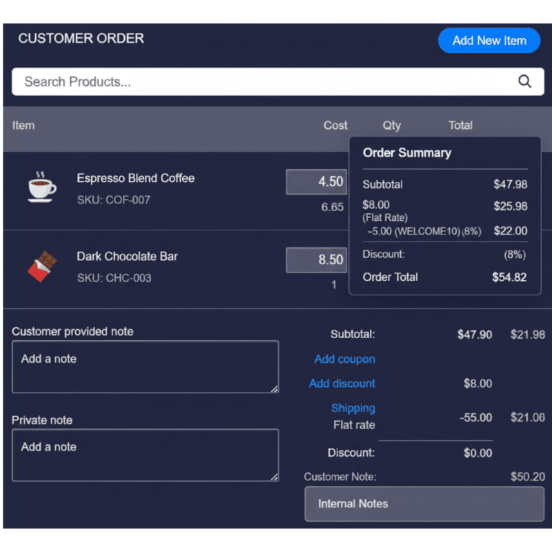
Task: Click the 6.65 value under coffee cost
Action: 332,207
